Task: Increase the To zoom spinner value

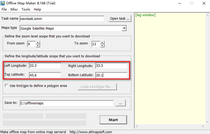Action: click(102, 42)
